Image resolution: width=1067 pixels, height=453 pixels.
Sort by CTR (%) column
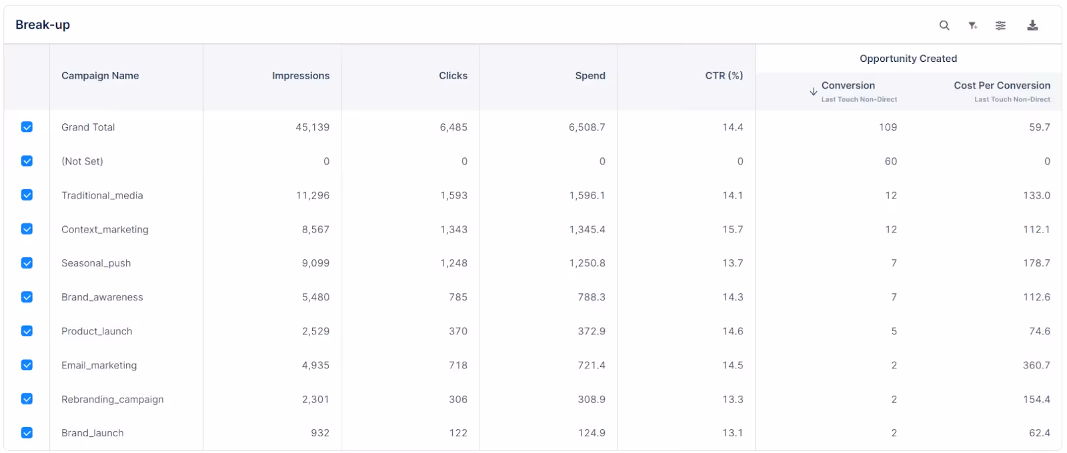pos(724,75)
